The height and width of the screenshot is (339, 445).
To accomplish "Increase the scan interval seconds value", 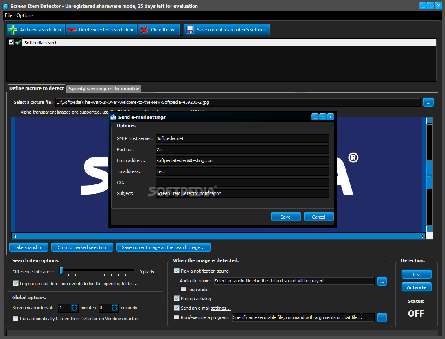I will [x=115, y=306].
